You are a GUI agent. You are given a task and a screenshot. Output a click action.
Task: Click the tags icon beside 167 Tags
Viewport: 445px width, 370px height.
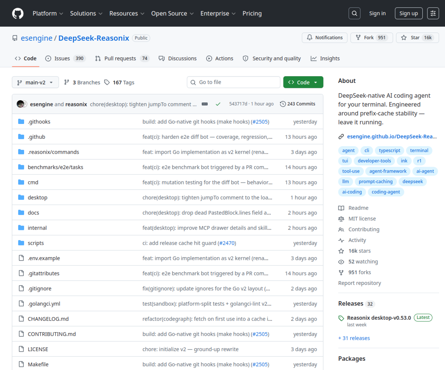pos(107,82)
